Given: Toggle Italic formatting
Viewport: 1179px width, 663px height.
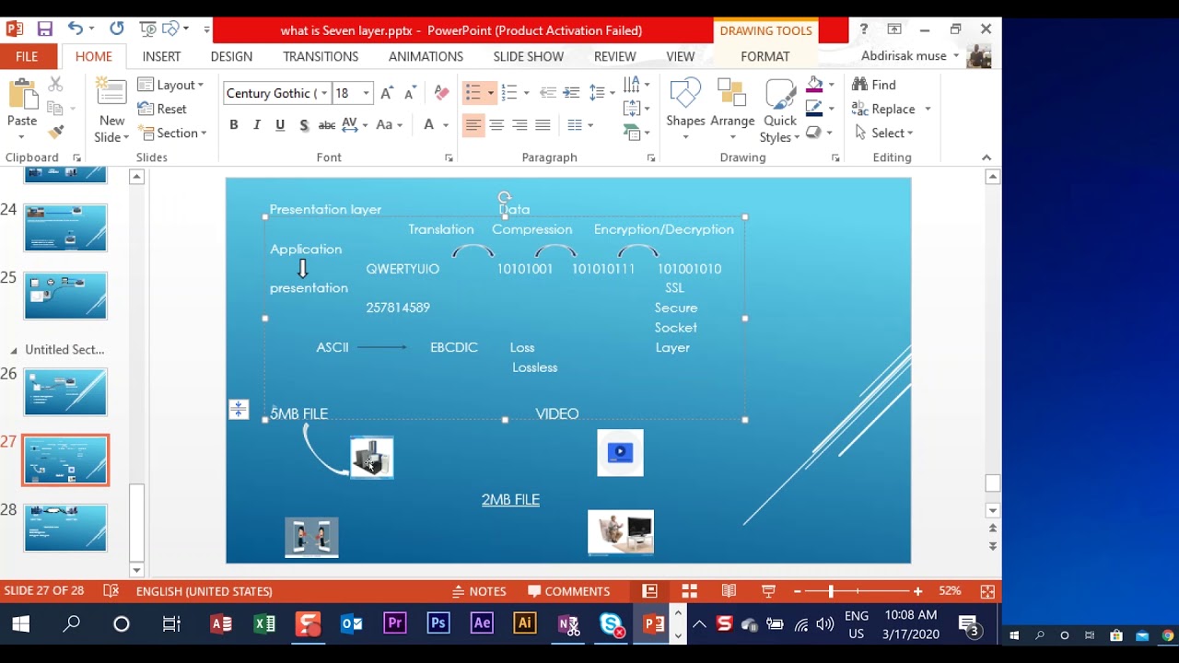Looking at the screenshot, I should click(x=257, y=124).
